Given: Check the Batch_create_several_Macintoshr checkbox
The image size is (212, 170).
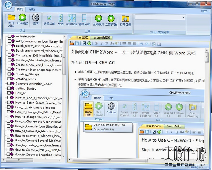Looking at the screenshot, I should tap(10, 45).
